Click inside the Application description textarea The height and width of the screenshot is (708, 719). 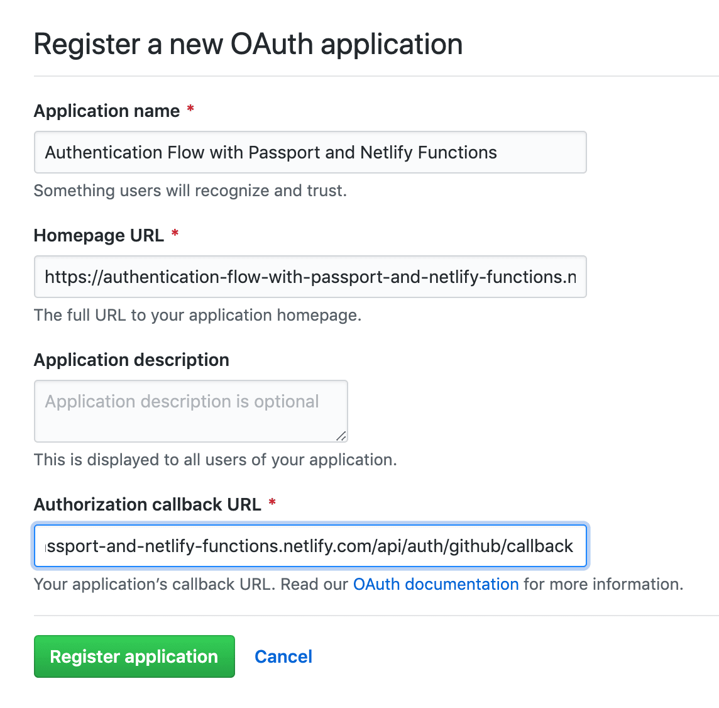point(190,411)
